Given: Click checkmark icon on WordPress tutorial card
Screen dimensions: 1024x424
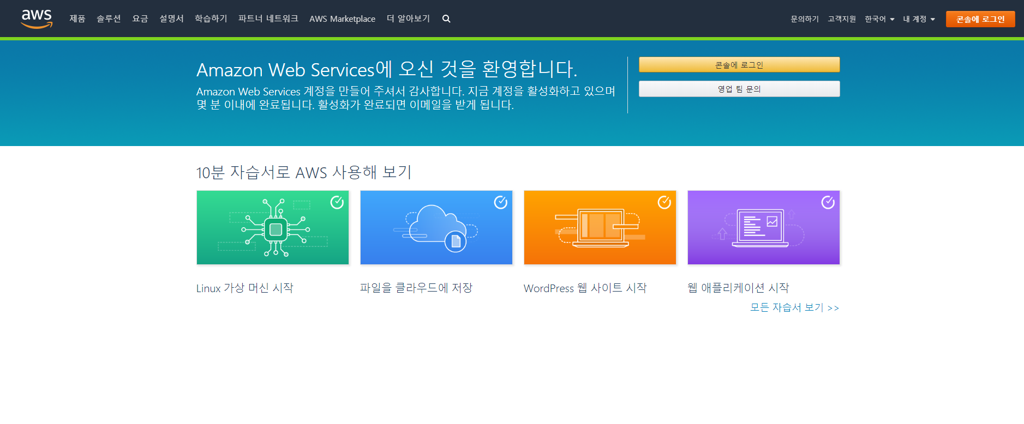Looking at the screenshot, I should [x=664, y=202].
